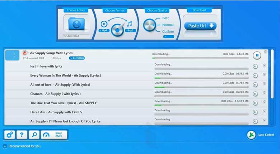Open the help question mark icon
This screenshot has width=280, height=154.
pyautogui.click(x=22, y=135)
